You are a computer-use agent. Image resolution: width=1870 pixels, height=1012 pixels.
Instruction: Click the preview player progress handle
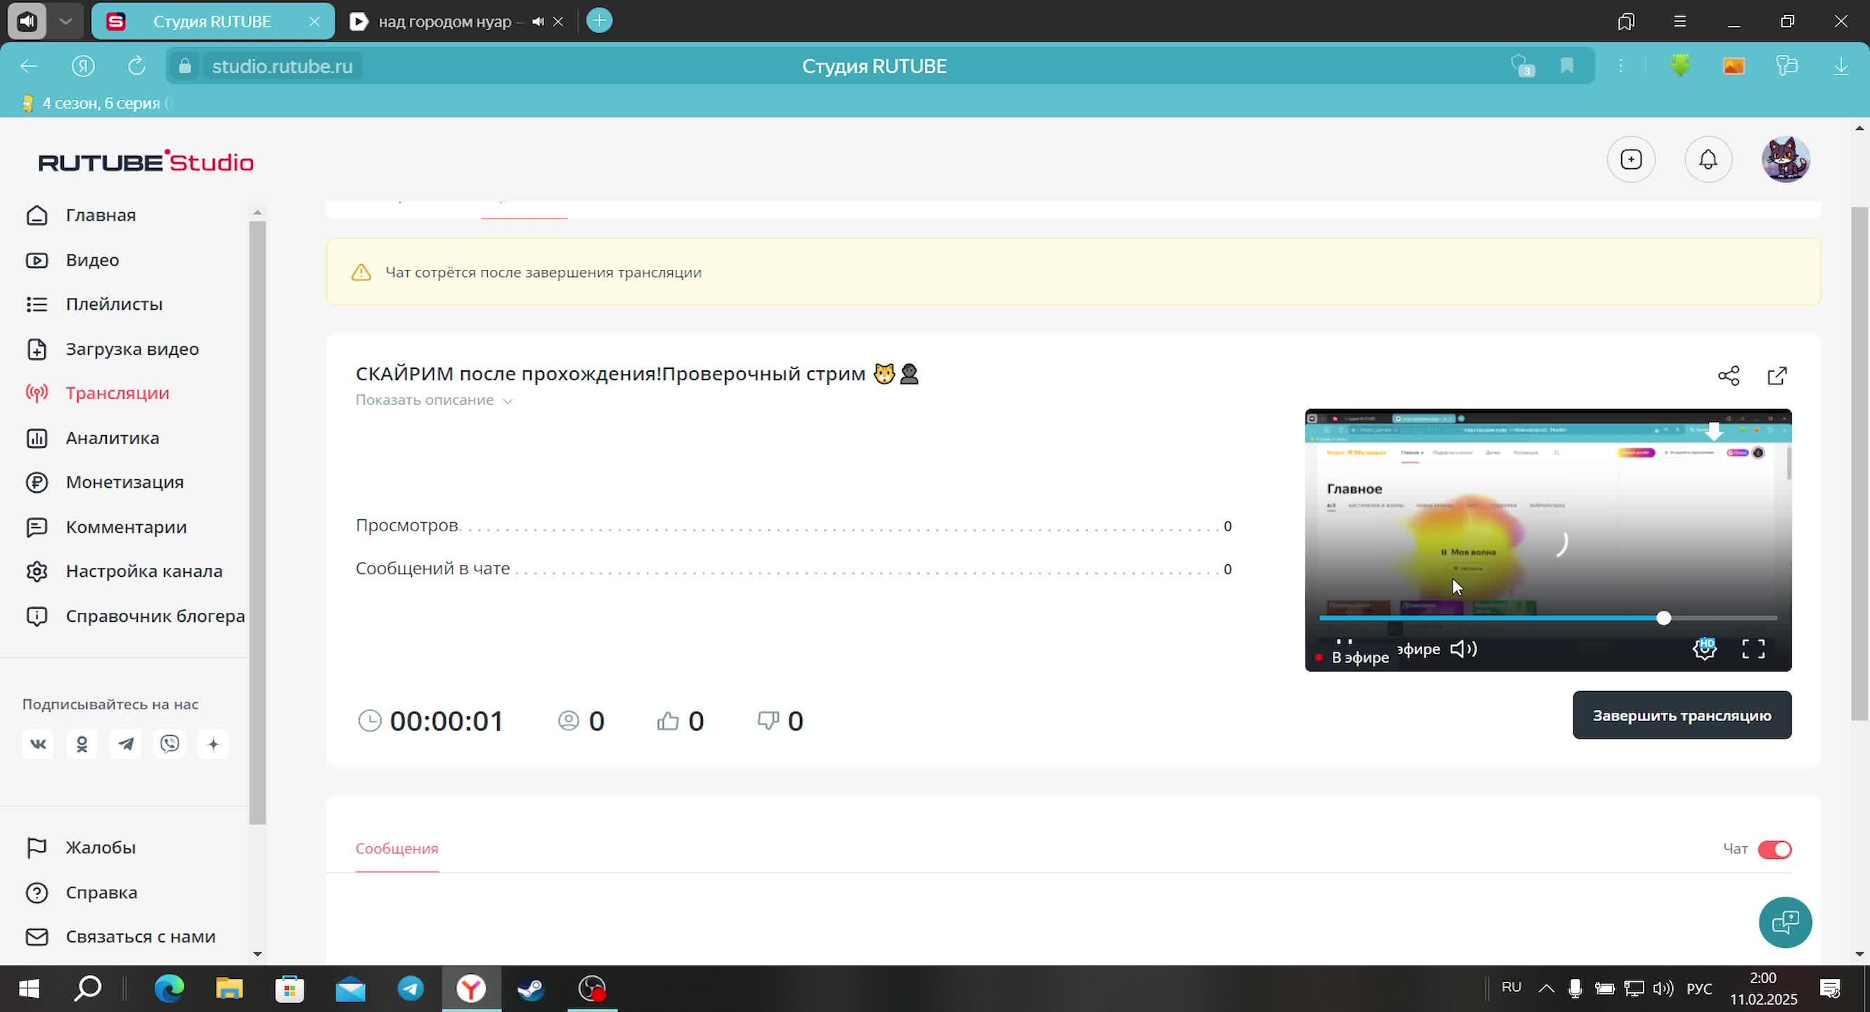tap(1663, 618)
